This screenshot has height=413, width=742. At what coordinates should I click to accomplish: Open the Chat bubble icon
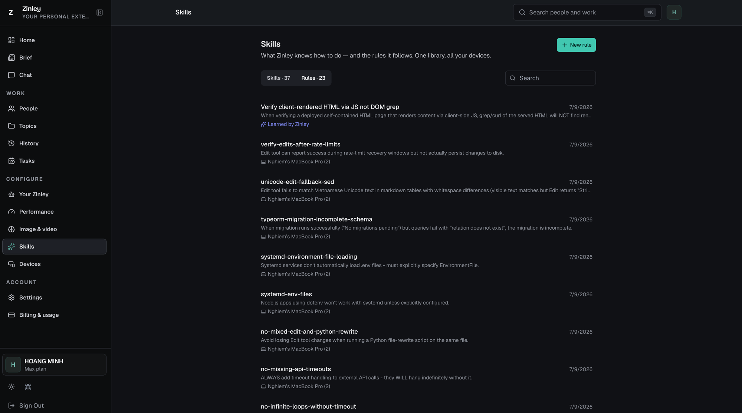point(12,75)
